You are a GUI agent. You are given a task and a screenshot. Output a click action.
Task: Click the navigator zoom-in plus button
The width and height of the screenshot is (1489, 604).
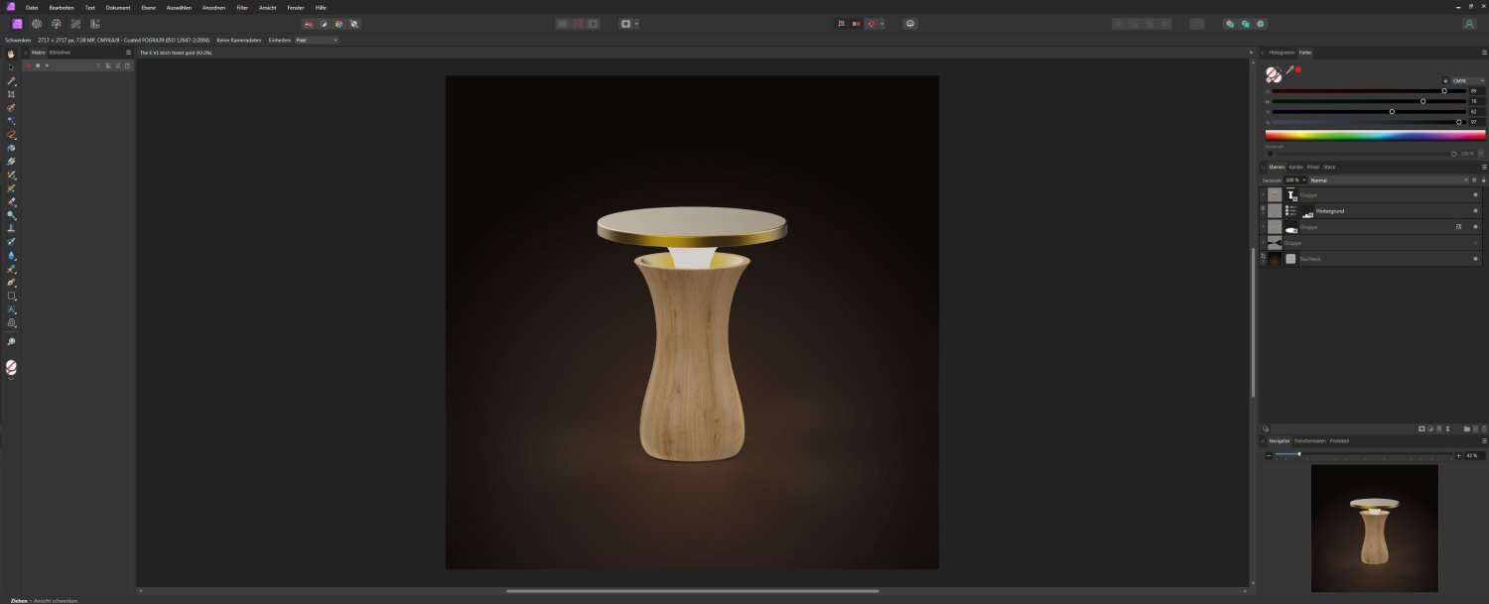(1458, 455)
